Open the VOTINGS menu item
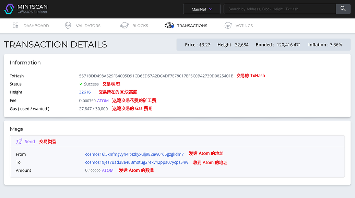The image size is (355, 198). point(244,26)
